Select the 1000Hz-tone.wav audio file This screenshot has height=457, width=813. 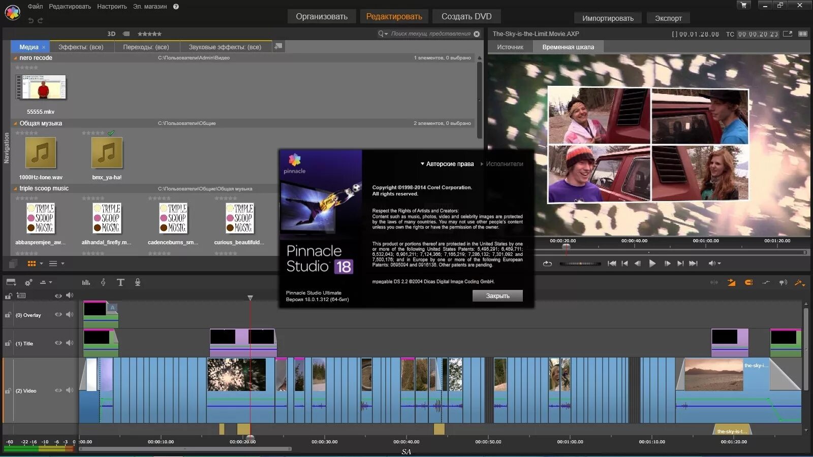pos(41,153)
